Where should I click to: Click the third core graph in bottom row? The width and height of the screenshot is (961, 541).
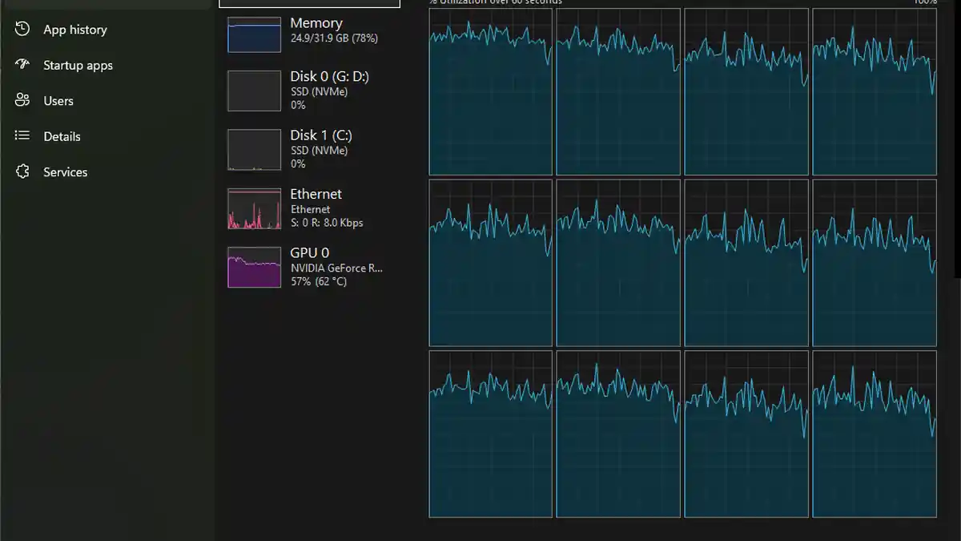click(x=746, y=434)
